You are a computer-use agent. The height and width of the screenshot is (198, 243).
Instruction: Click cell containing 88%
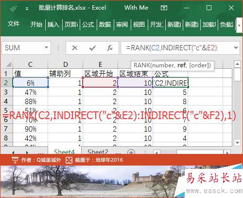[x=31, y=102]
